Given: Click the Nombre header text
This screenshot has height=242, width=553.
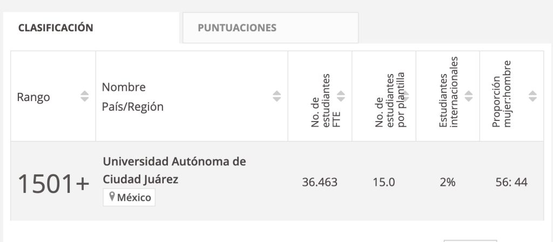Looking at the screenshot, I should [x=124, y=87].
